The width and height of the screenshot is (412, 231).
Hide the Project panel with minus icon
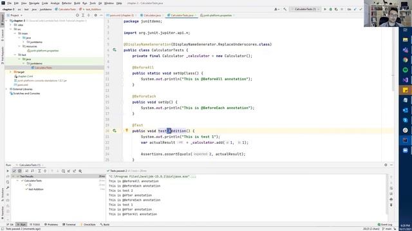click(101, 15)
